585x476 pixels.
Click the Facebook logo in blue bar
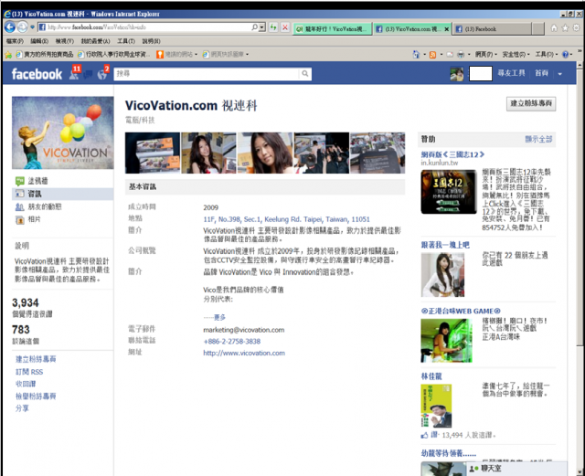click(x=37, y=74)
